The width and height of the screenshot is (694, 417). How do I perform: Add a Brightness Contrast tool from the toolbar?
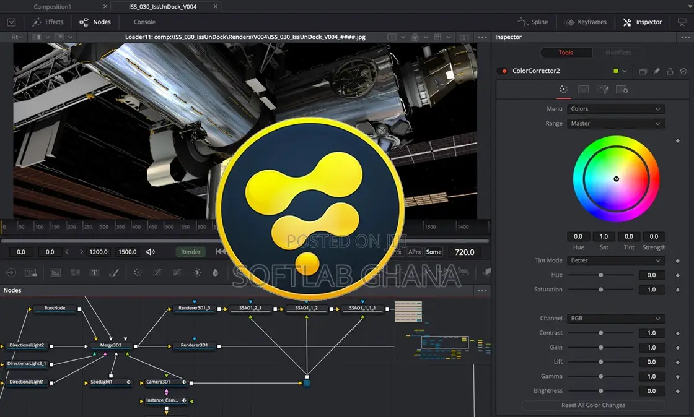point(197,273)
